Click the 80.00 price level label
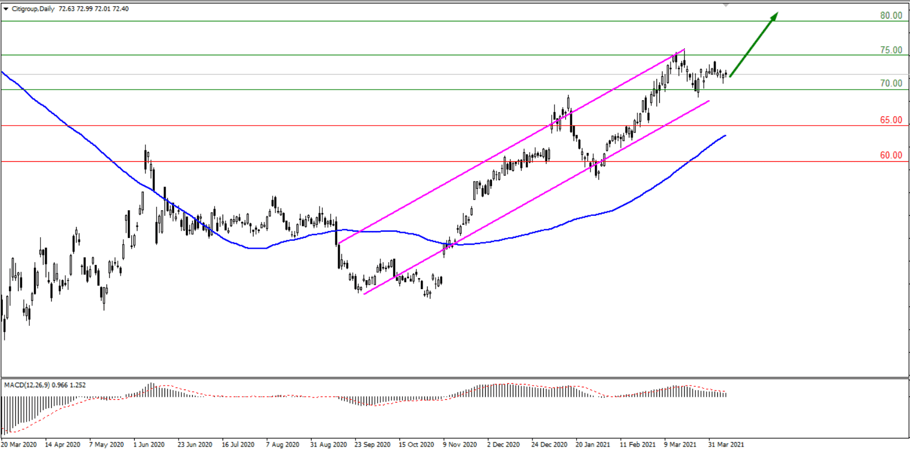 [891, 15]
